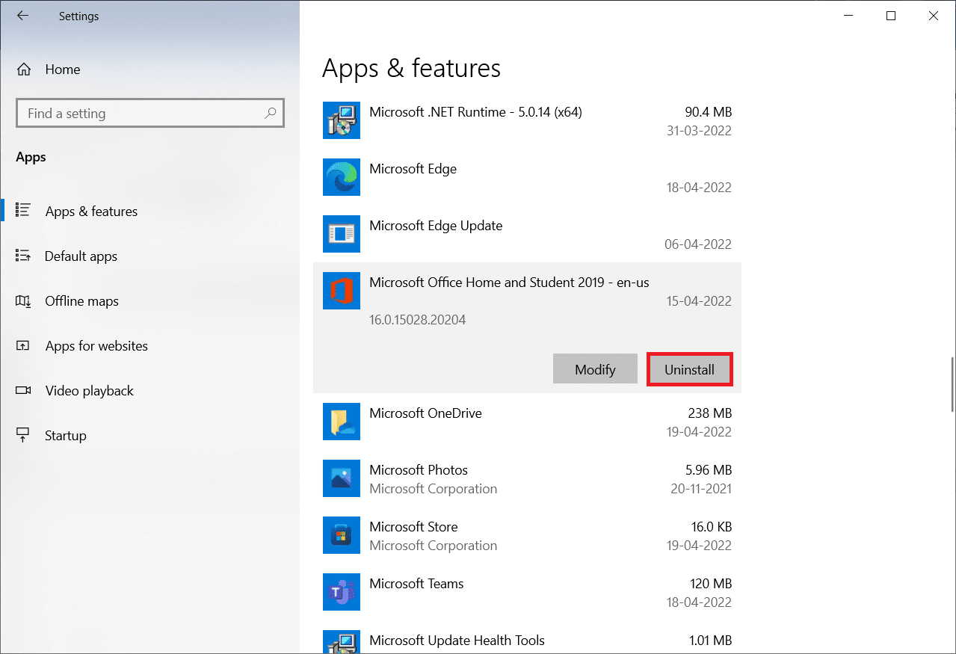Image resolution: width=956 pixels, height=654 pixels.
Task: Click the 16.0 KB Store size
Action: point(712,527)
